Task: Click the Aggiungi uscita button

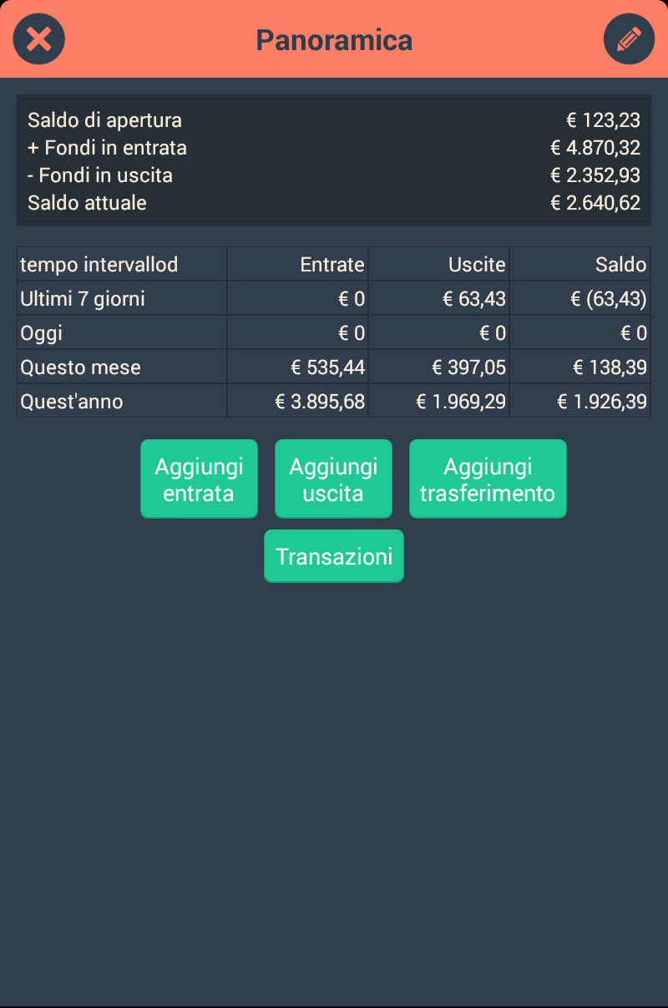Action: point(333,479)
